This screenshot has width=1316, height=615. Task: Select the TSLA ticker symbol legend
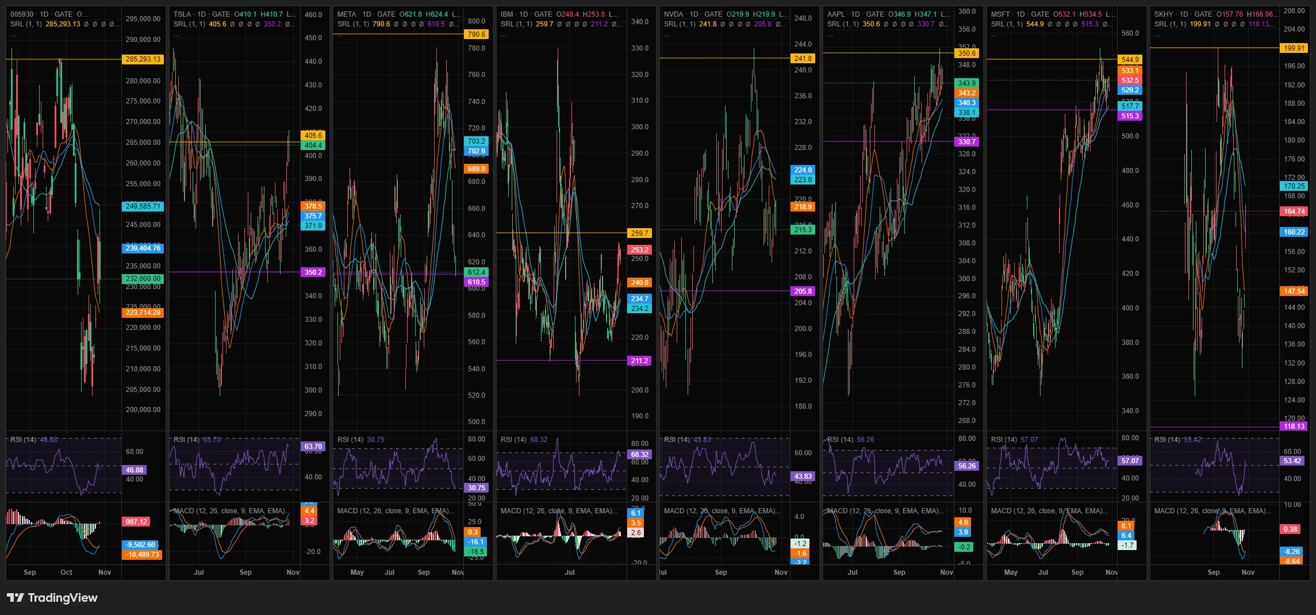pos(182,14)
